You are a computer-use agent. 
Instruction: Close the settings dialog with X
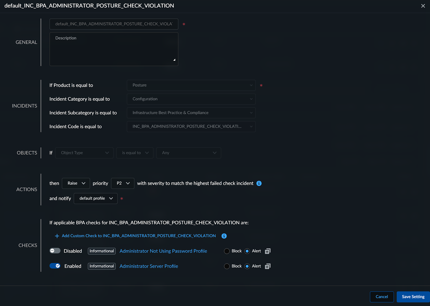pyautogui.click(x=423, y=6)
